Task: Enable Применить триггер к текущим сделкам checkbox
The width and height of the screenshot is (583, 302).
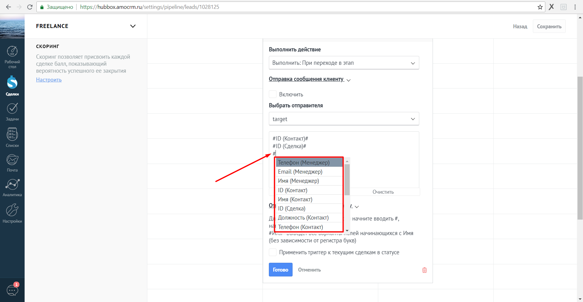Action: [273, 252]
